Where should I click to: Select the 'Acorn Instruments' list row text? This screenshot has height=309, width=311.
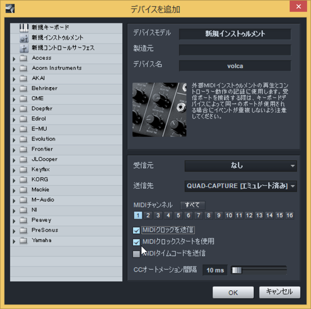tap(57, 68)
